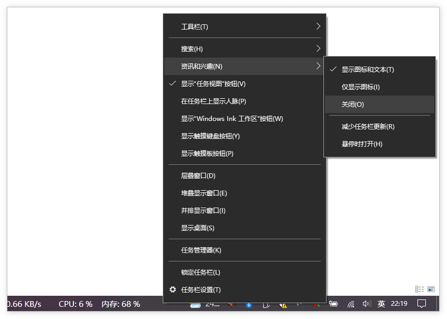Open the Bluetooth tray icon
447x319 pixels.
[x=248, y=305]
